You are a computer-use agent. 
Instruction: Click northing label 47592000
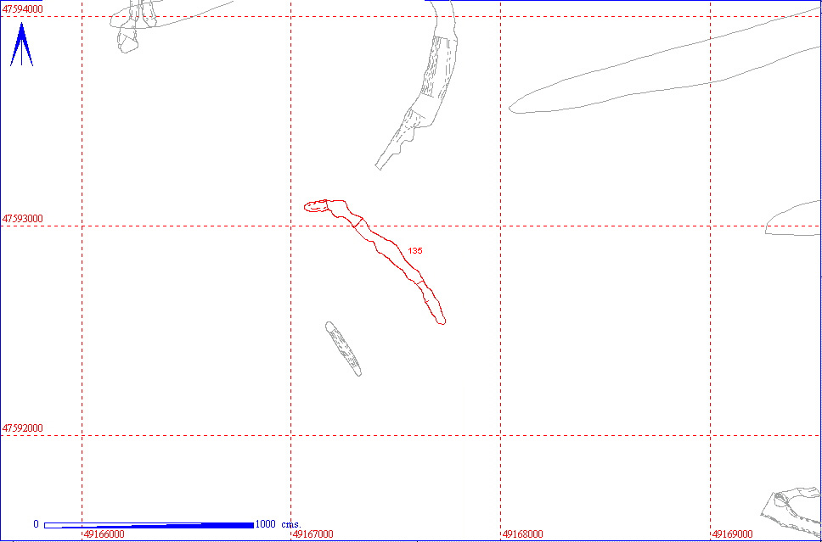click(23, 427)
